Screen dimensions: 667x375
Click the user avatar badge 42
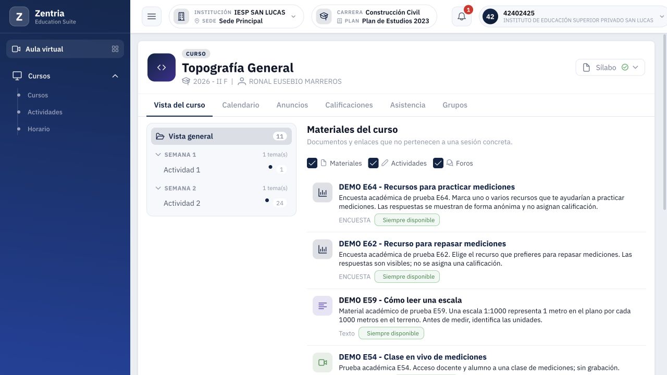pyautogui.click(x=490, y=17)
